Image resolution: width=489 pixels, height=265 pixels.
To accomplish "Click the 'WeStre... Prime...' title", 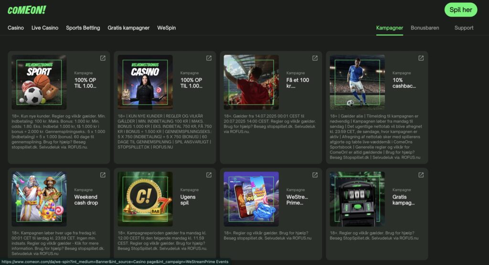I will (297, 200).
